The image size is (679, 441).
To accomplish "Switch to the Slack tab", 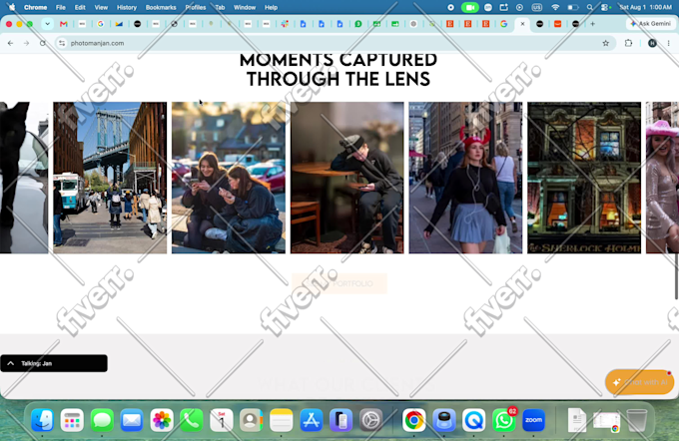I will (285, 24).
